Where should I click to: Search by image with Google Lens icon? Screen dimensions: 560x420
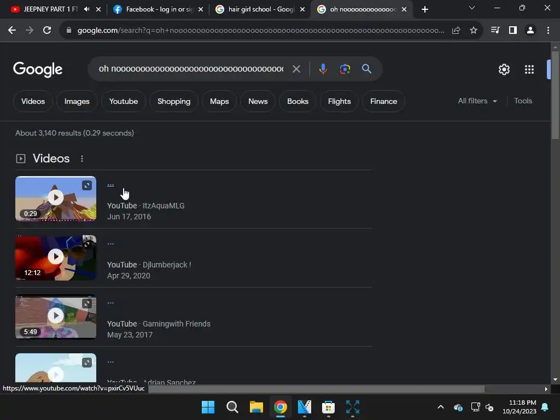pyautogui.click(x=345, y=69)
